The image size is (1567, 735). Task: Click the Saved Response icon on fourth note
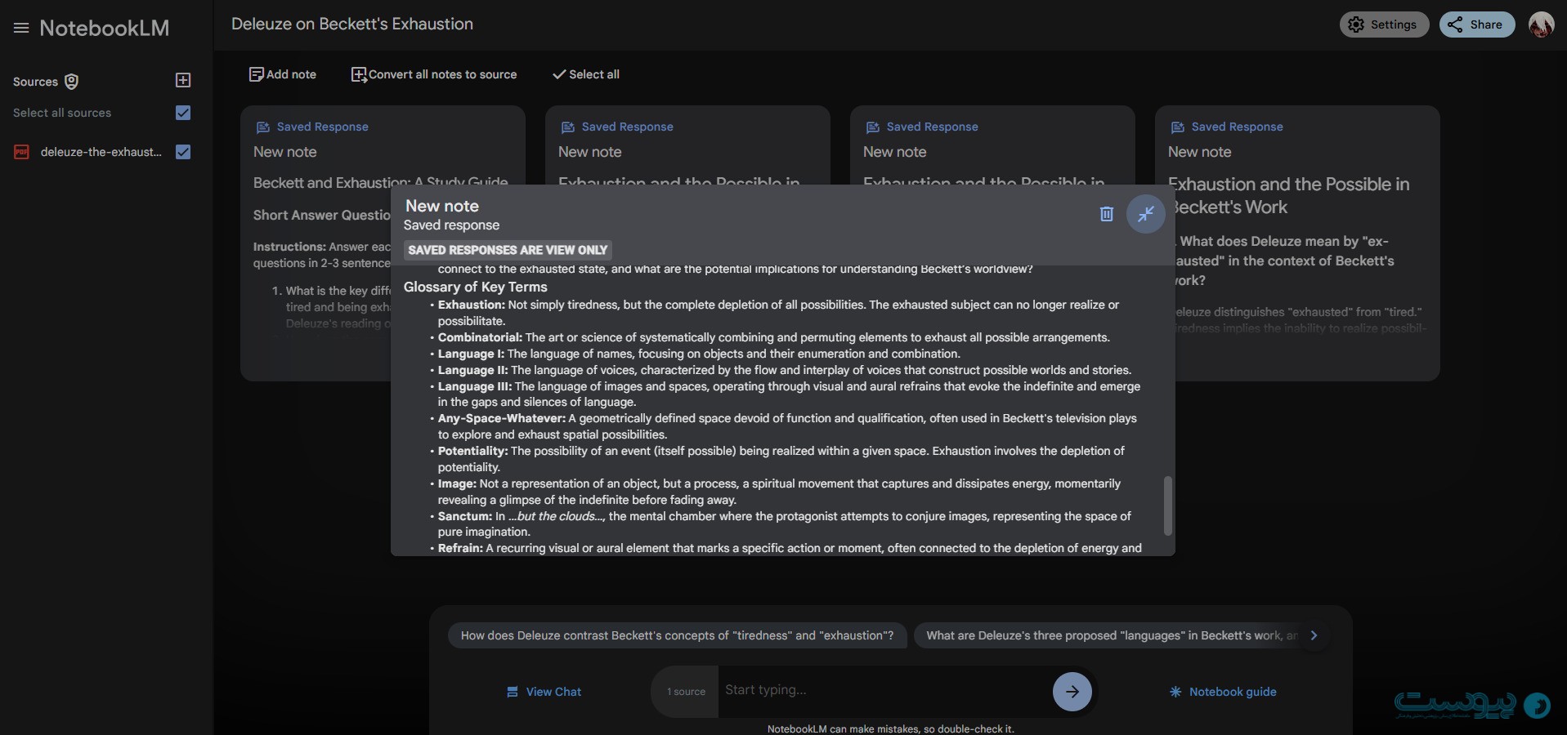pos(1177,127)
